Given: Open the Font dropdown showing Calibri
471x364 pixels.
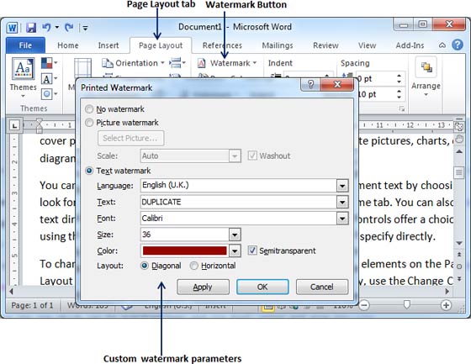Looking at the screenshot, I should (x=342, y=219).
